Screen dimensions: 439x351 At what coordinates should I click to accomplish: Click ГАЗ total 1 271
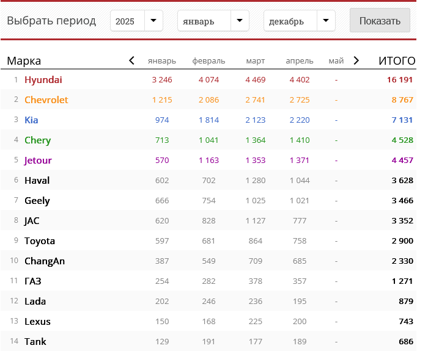(402, 281)
